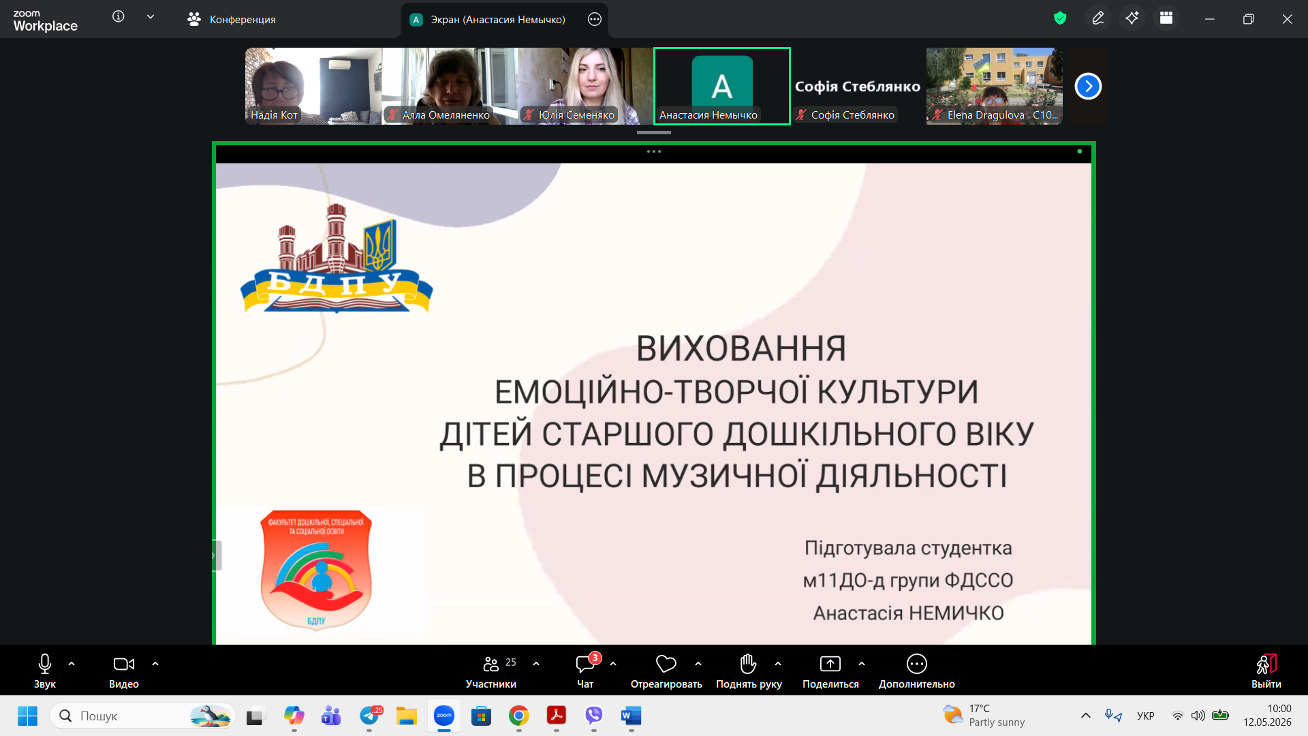Open the annotate pencil icon in title bar
Image resolution: width=1308 pixels, height=736 pixels.
tap(1097, 18)
